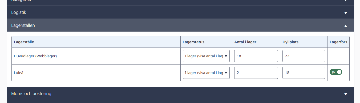Screen dimensions: 360x103
Task: Click Antal i lager field for Luleå
Action: (256, 73)
